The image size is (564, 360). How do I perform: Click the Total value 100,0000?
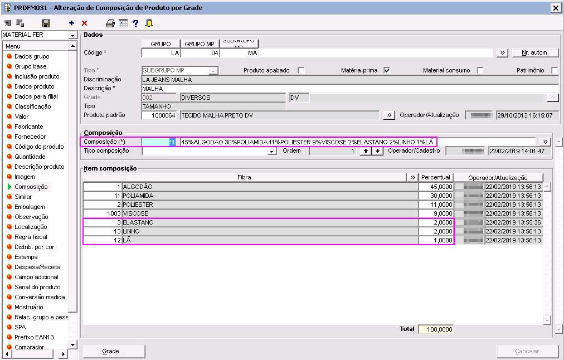point(436,329)
